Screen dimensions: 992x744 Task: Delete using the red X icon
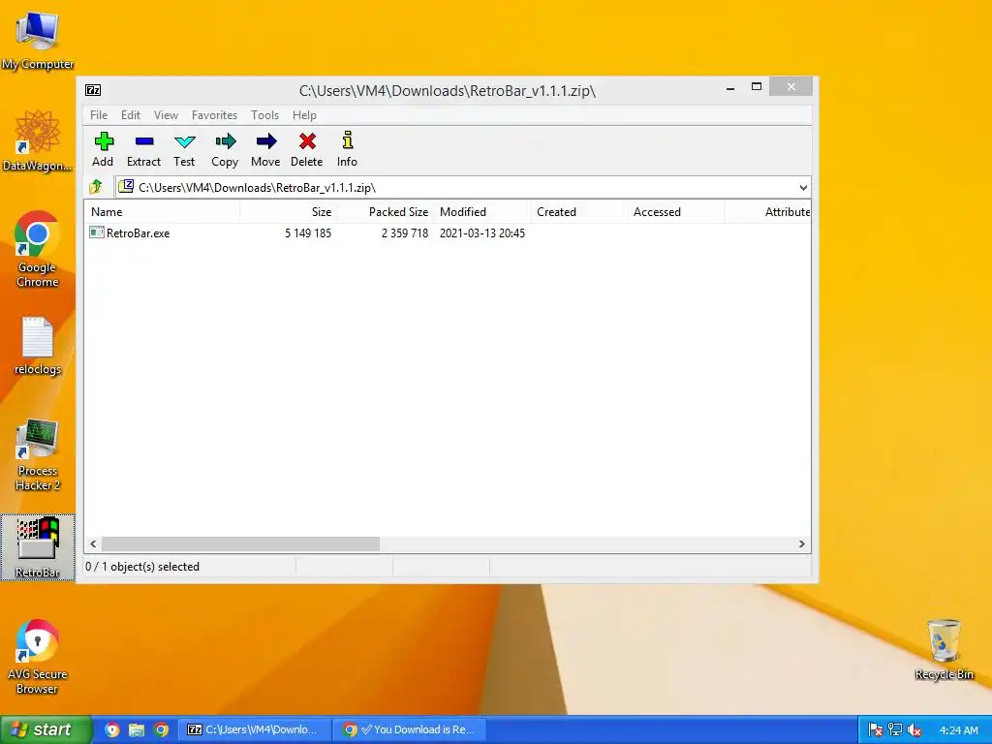[307, 141]
